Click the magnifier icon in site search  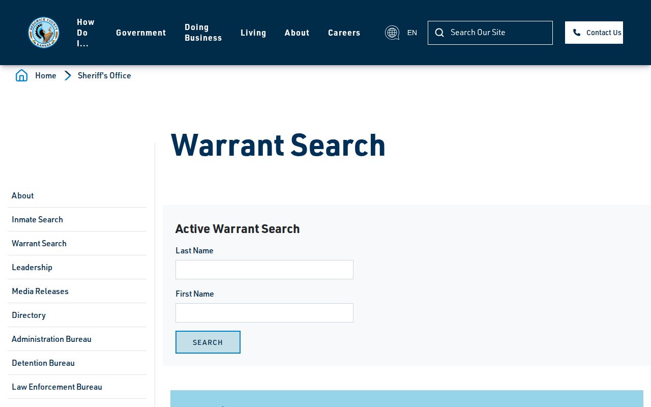[439, 33]
